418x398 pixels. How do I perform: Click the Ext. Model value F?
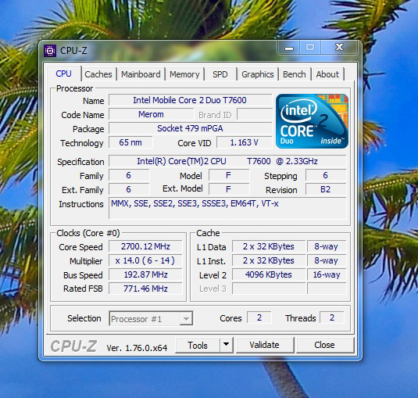(x=229, y=189)
